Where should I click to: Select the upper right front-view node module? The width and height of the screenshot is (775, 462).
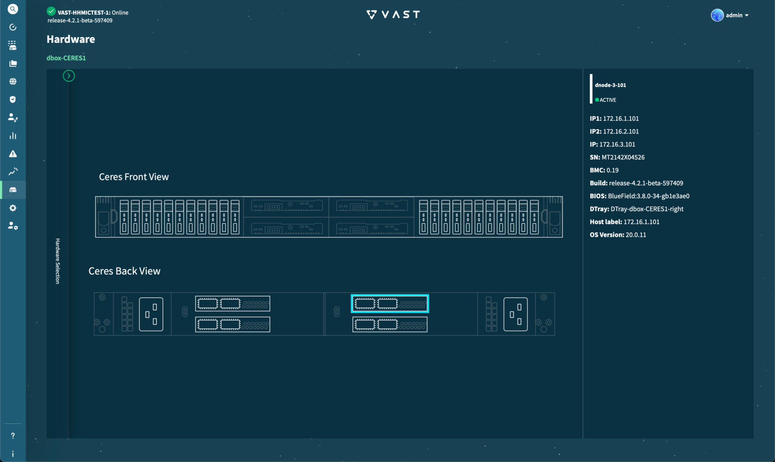(372, 207)
